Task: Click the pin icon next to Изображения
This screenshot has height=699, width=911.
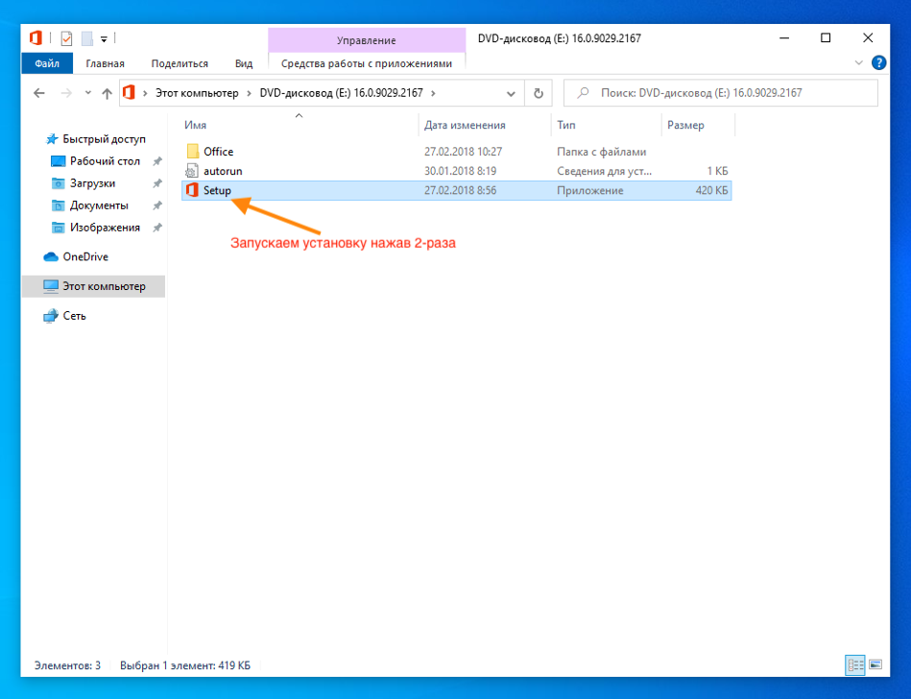Action: tap(156, 228)
